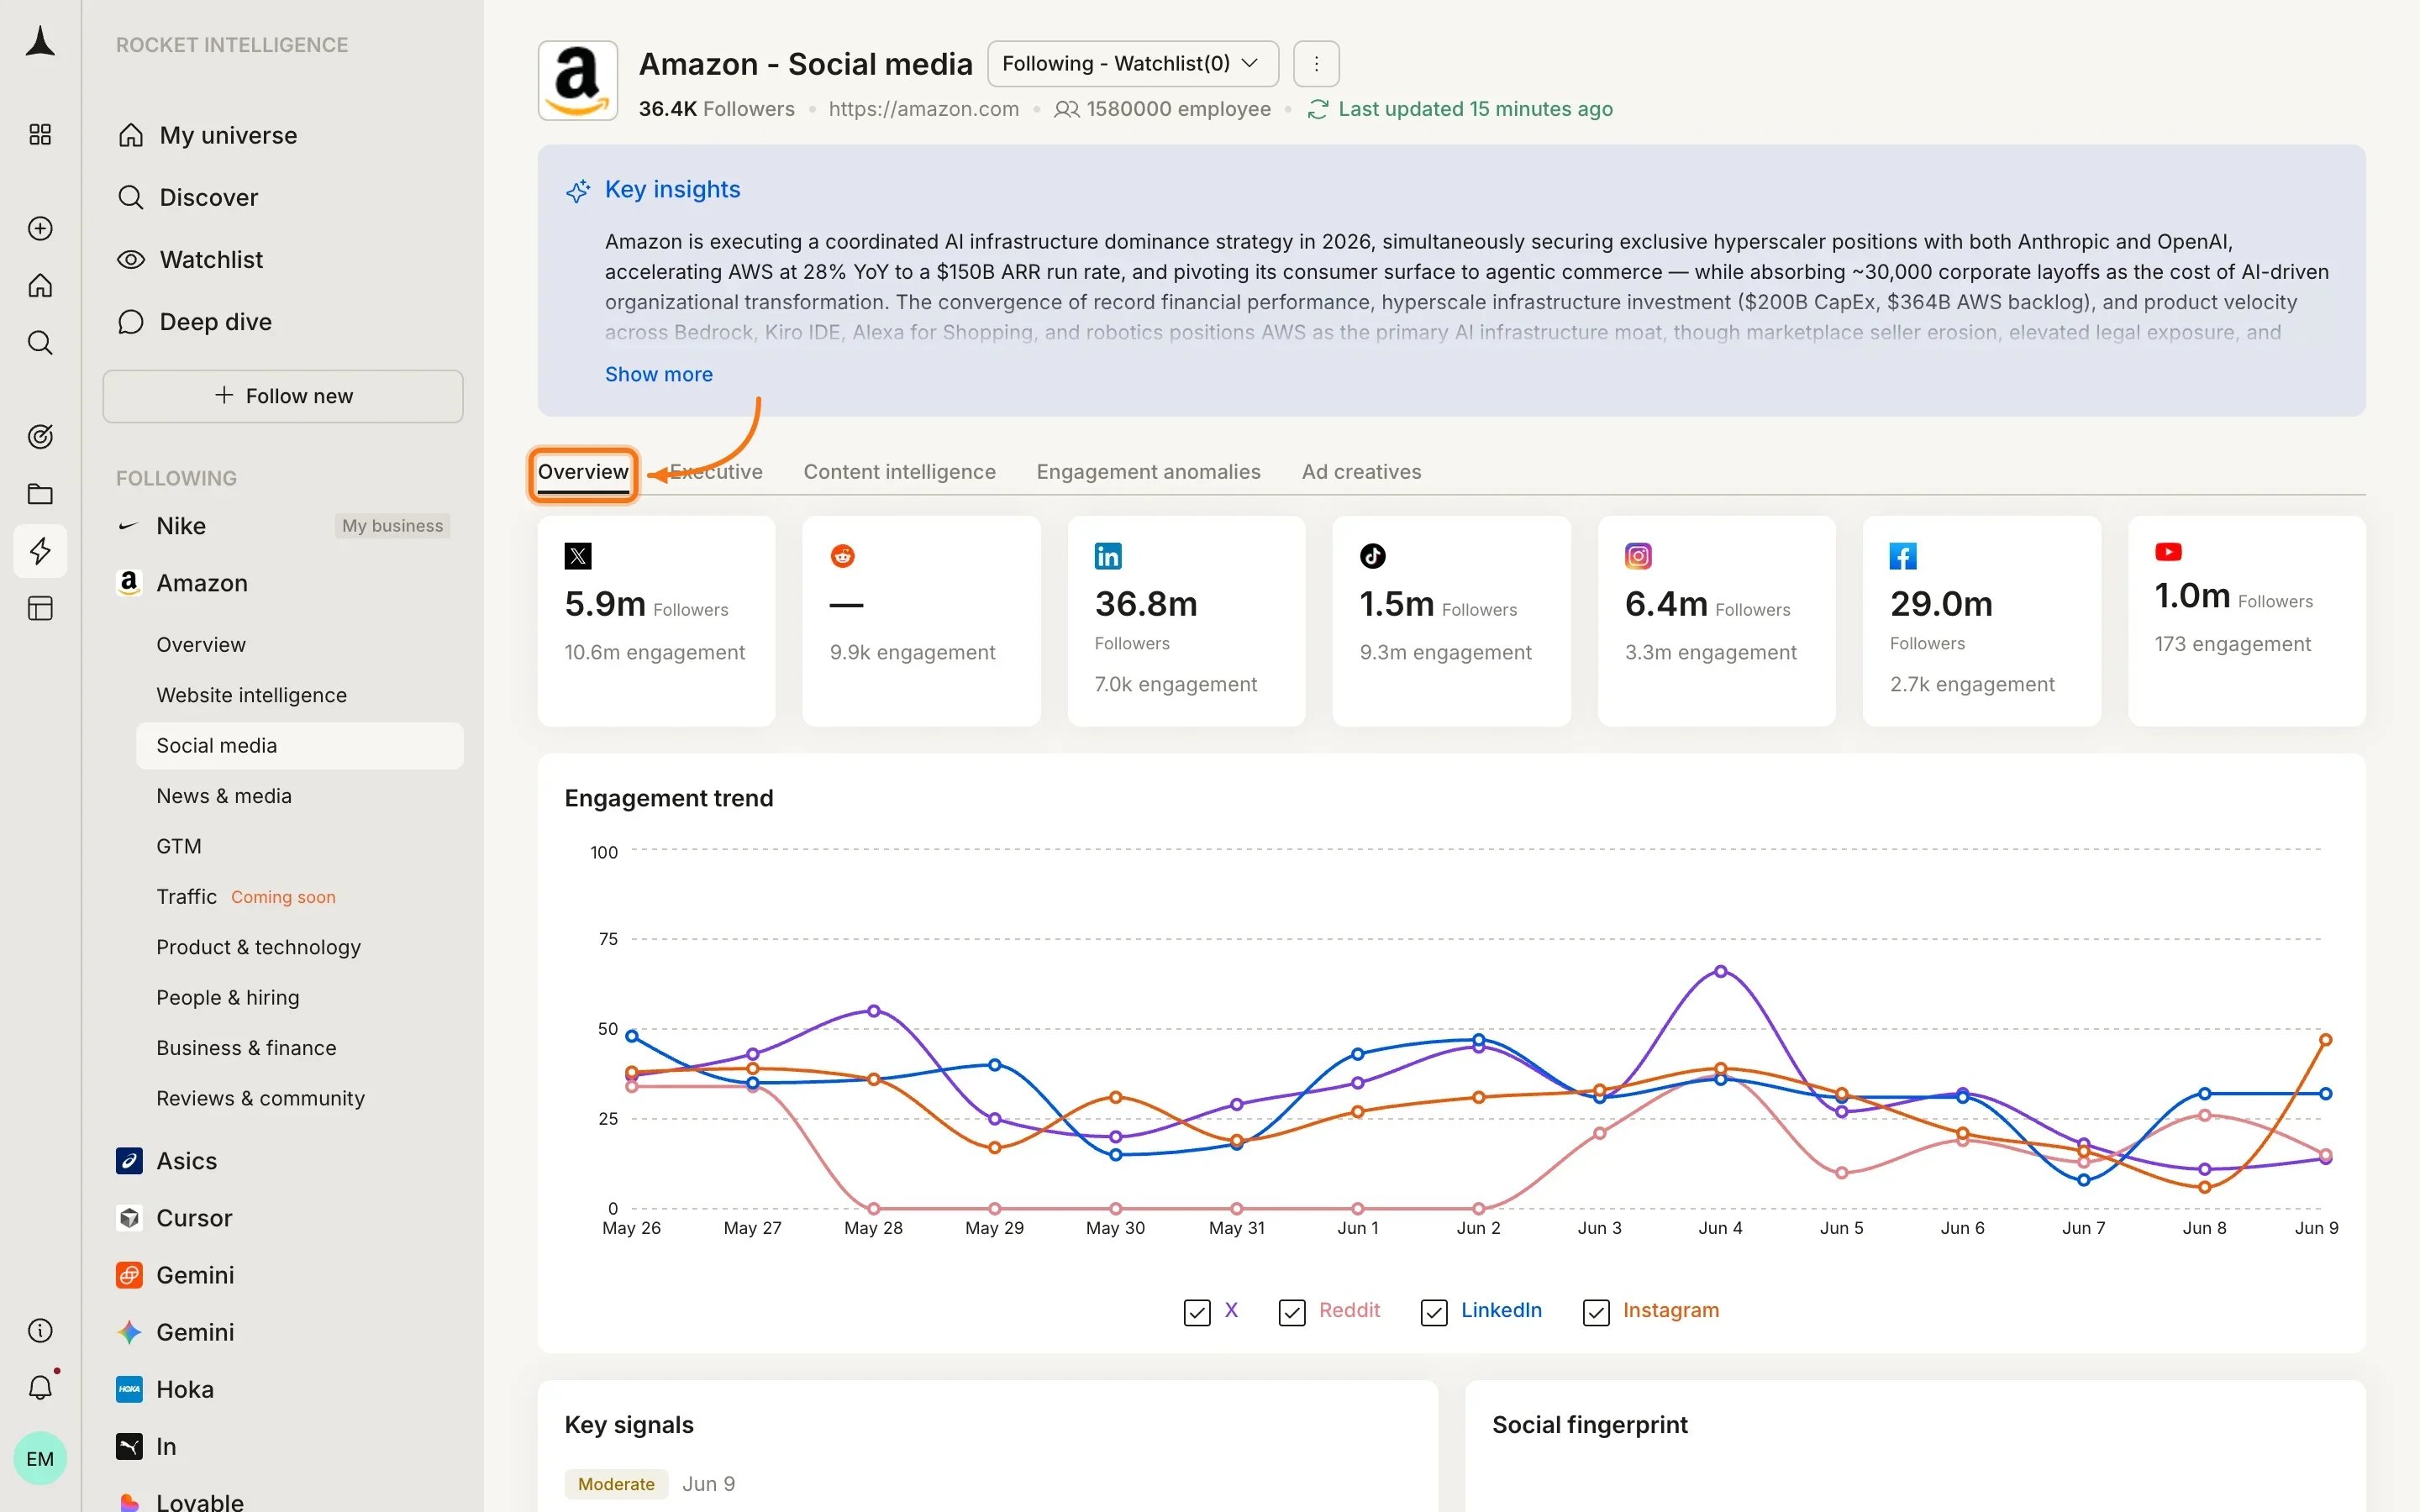Open the Following - Watchlist(0) dropdown
2420x1512 pixels.
[x=1133, y=64]
